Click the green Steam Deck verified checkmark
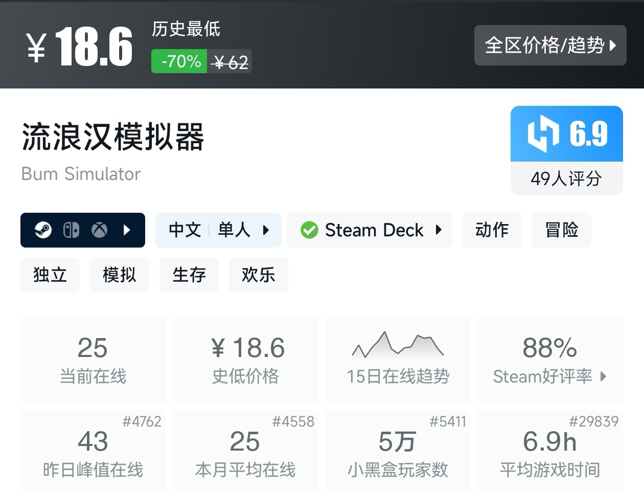 tap(309, 230)
